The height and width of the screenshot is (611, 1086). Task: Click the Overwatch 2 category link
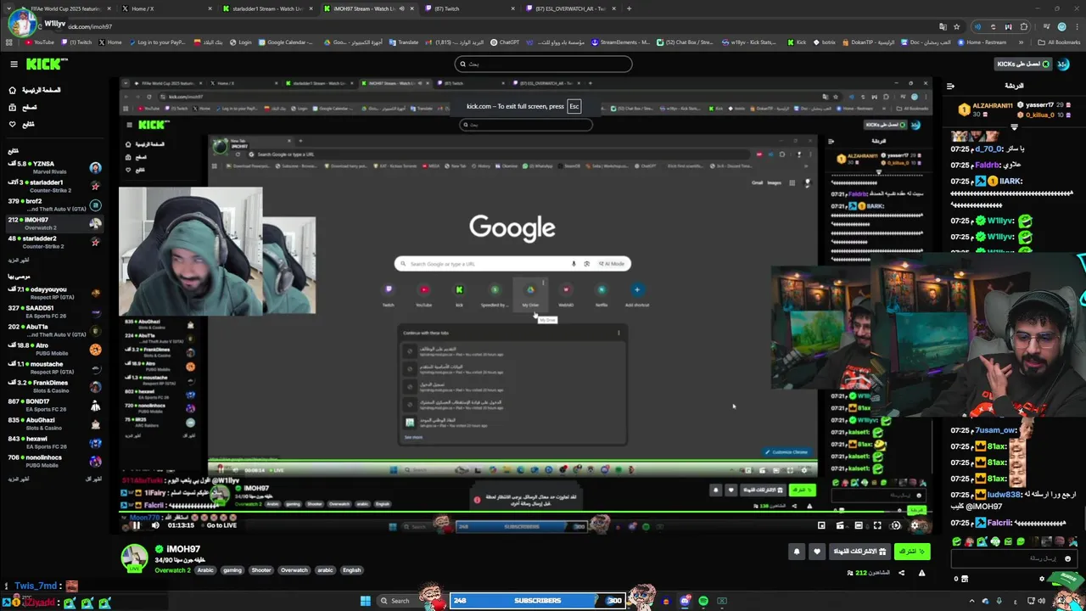pos(172,570)
